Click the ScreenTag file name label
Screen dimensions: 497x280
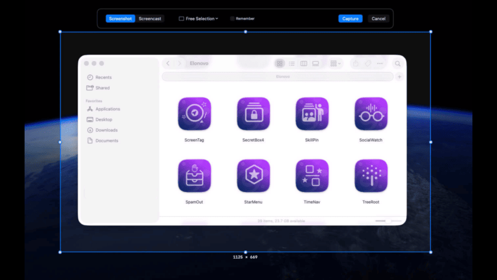tap(194, 140)
